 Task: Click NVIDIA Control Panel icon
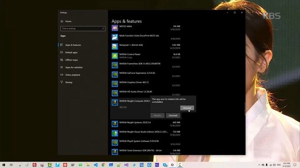(x=115, y=56)
